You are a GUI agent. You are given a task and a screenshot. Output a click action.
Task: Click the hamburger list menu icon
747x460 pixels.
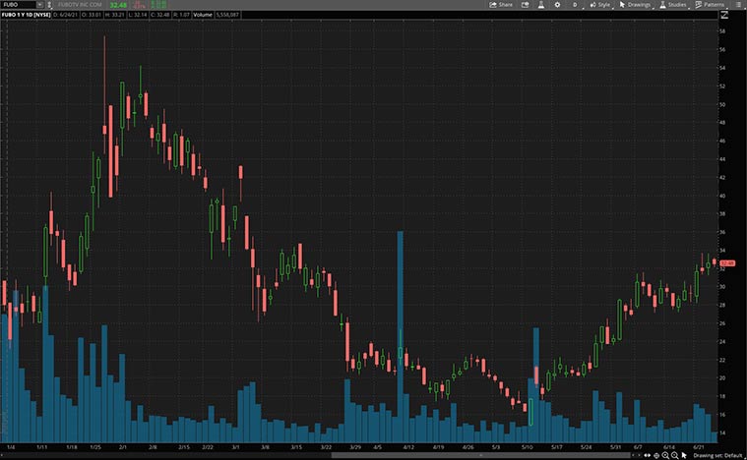point(737,5)
